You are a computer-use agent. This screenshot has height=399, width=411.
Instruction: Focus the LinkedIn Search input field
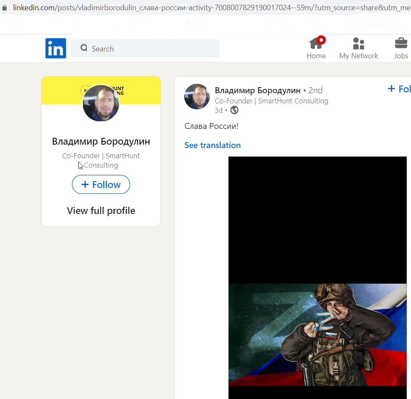[x=145, y=48]
